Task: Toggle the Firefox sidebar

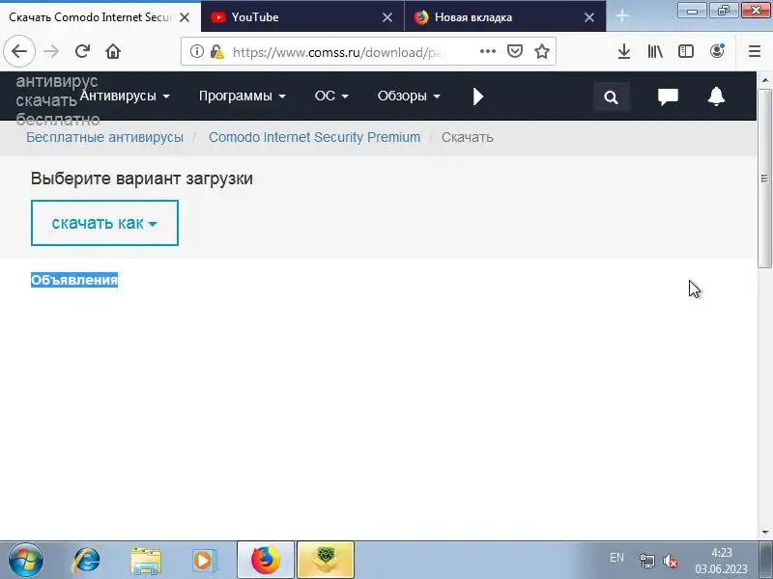Action: coord(686,51)
